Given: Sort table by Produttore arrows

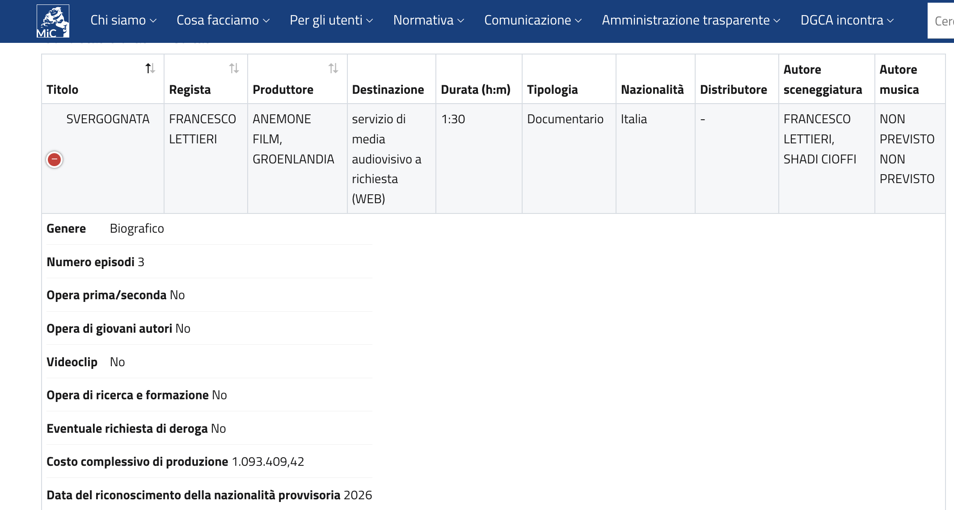Looking at the screenshot, I should (x=333, y=68).
